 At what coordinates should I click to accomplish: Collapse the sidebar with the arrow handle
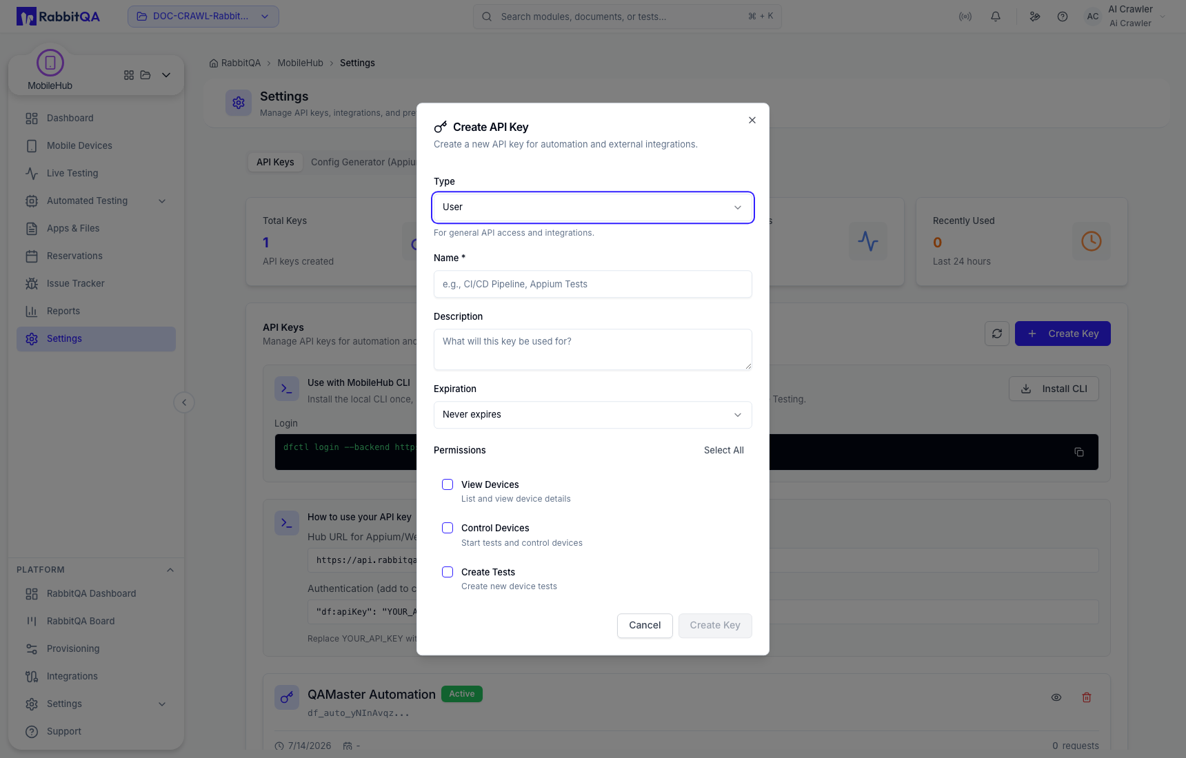coord(184,402)
